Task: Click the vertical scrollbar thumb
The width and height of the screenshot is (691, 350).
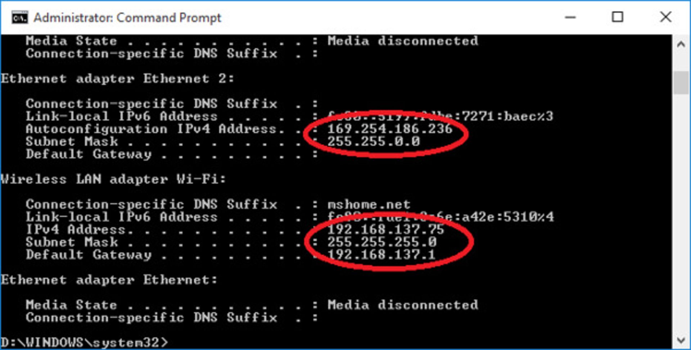Action: click(x=681, y=83)
